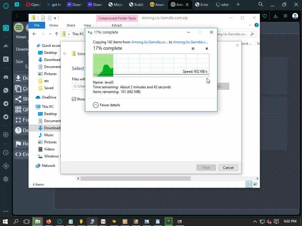Select Pictures under Quick access
Viewport: 302px width, 226px height.
coord(47,74)
